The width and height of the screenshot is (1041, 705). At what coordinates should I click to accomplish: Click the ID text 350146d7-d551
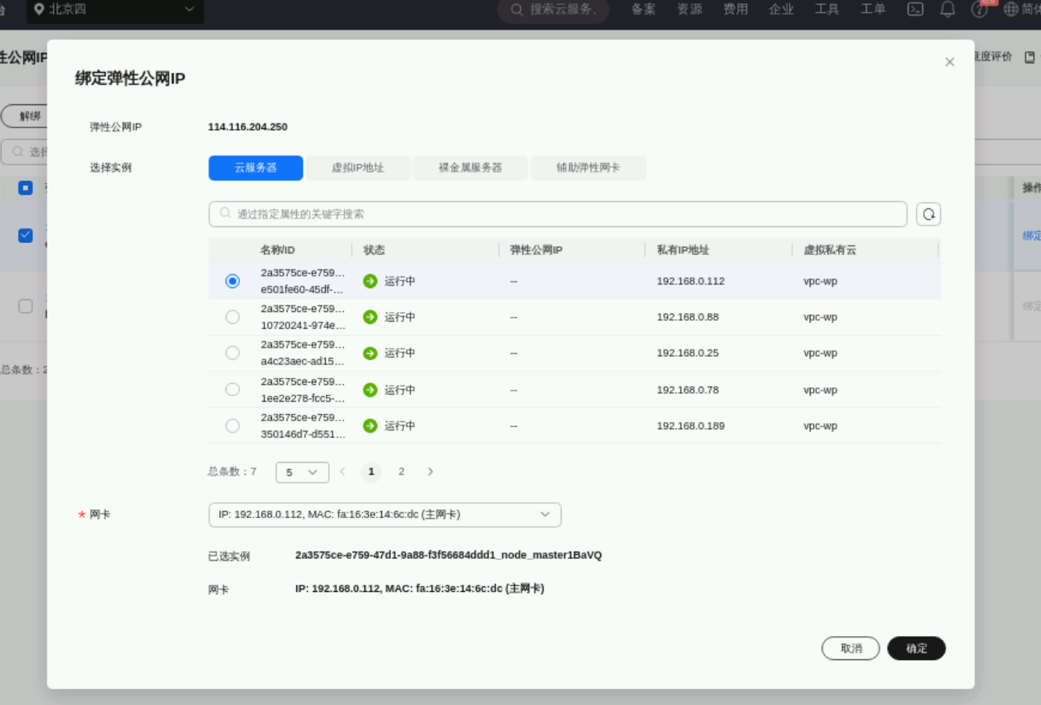[x=303, y=434]
